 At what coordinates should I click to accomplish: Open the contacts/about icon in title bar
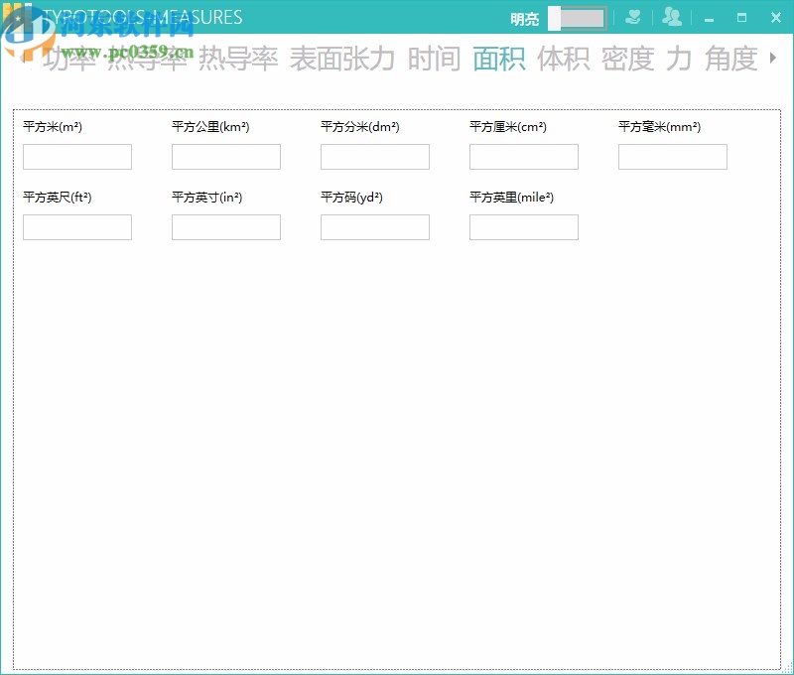pyautogui.click(x=671, y=17)
